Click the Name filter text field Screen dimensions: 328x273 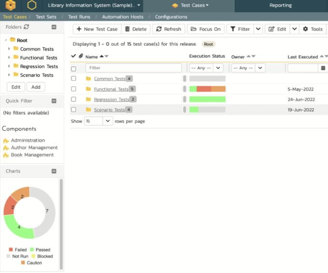coord(133,68)
